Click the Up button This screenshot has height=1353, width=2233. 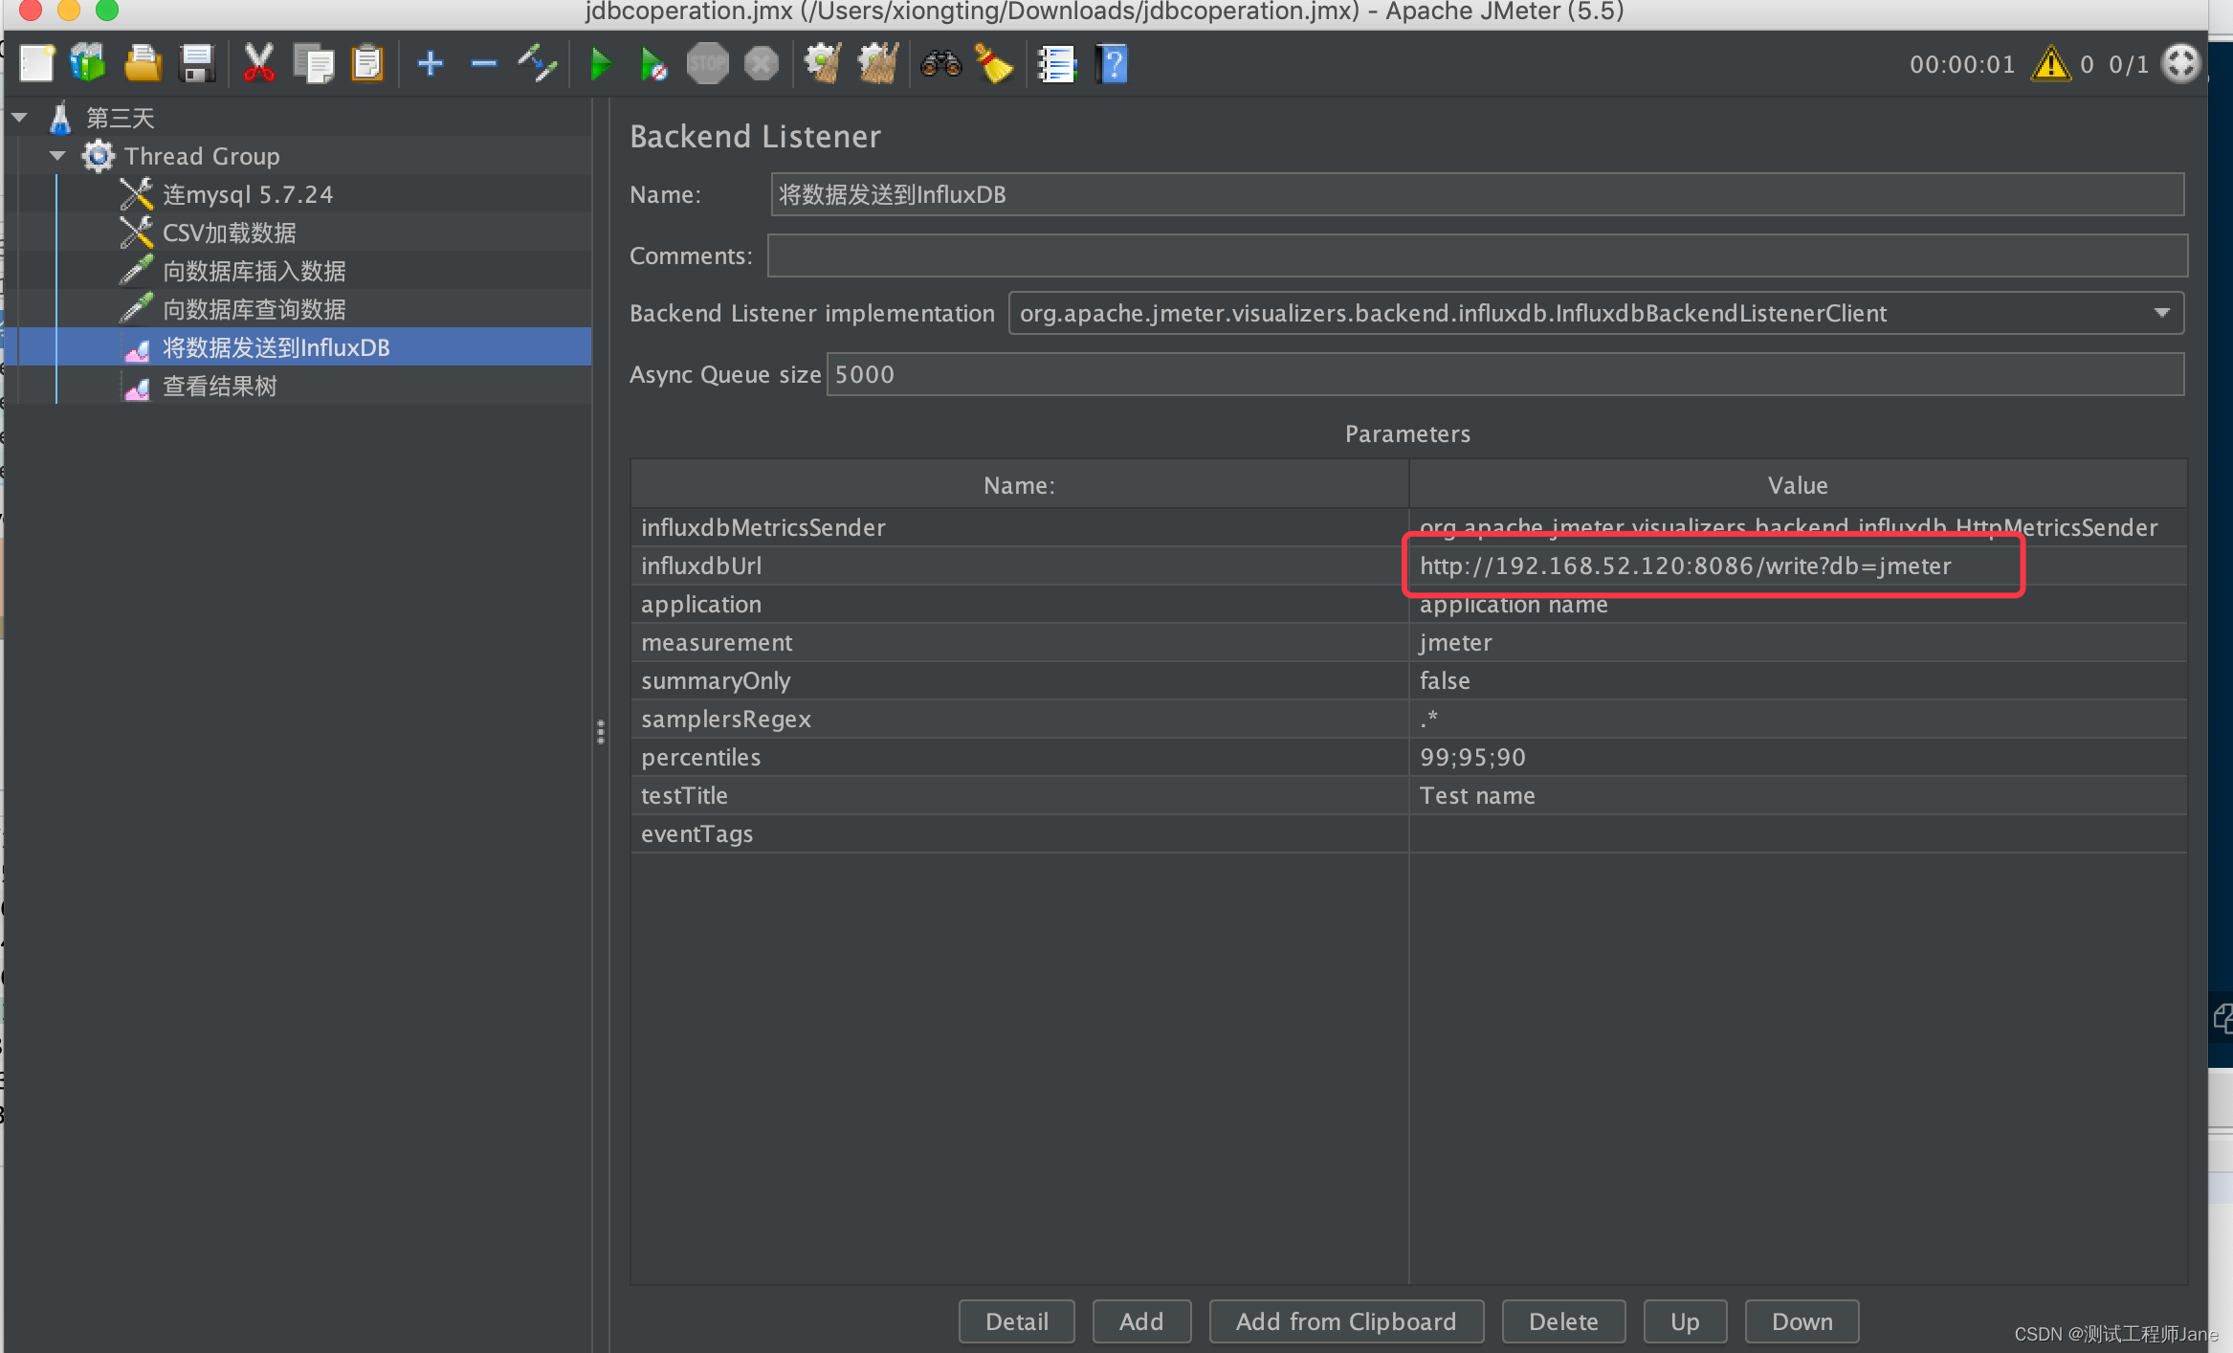click(1685, 1321)
